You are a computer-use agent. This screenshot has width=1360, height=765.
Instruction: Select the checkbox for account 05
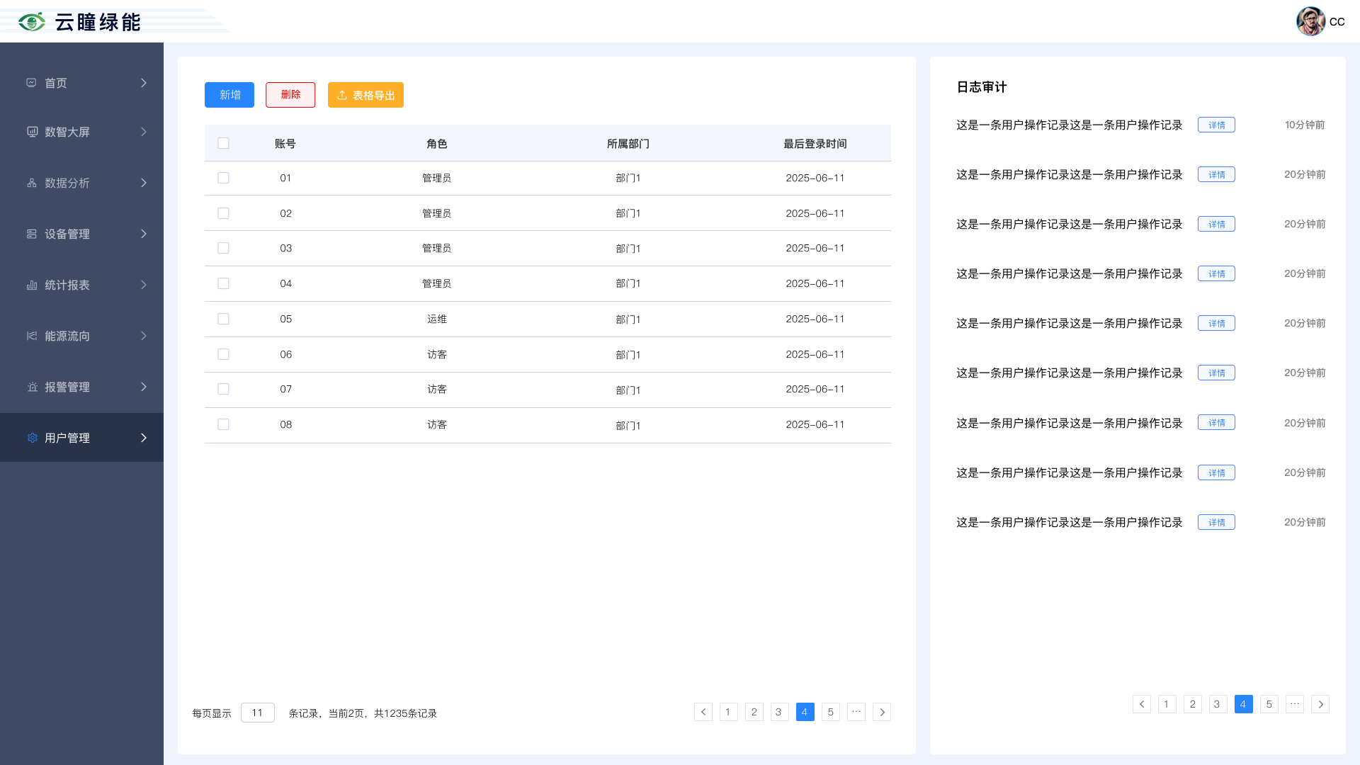tap(223, 319)
